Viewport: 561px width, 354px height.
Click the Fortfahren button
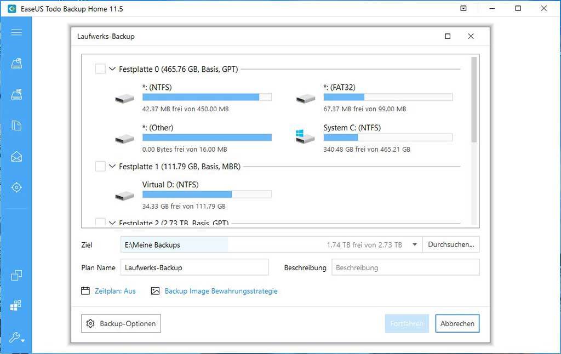point(407,323)
